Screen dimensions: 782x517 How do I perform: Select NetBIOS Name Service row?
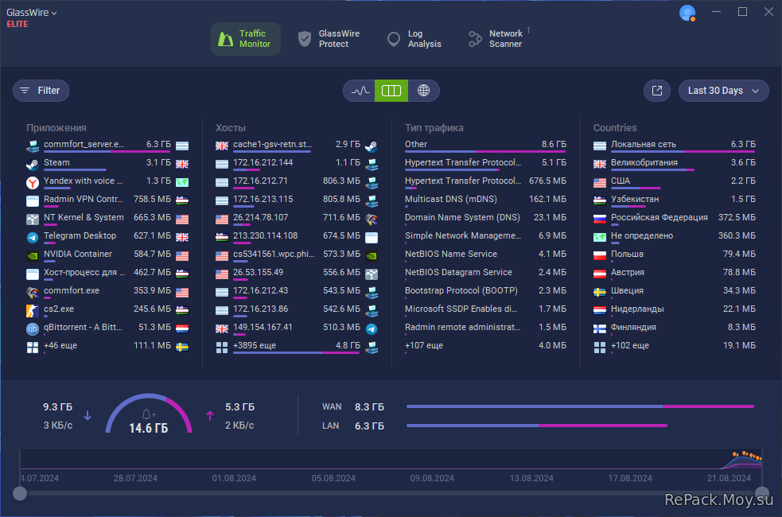pos(485,255)
